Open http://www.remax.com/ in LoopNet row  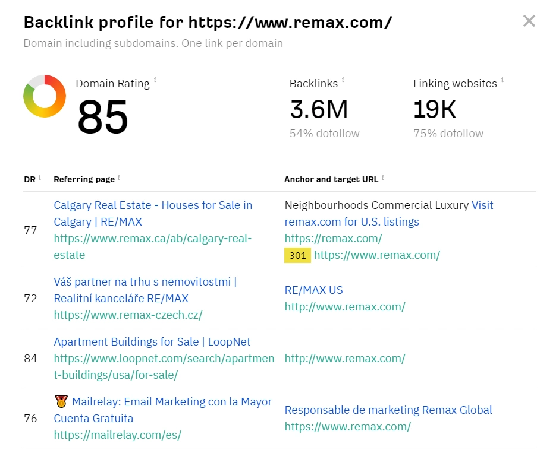(345, 358)
